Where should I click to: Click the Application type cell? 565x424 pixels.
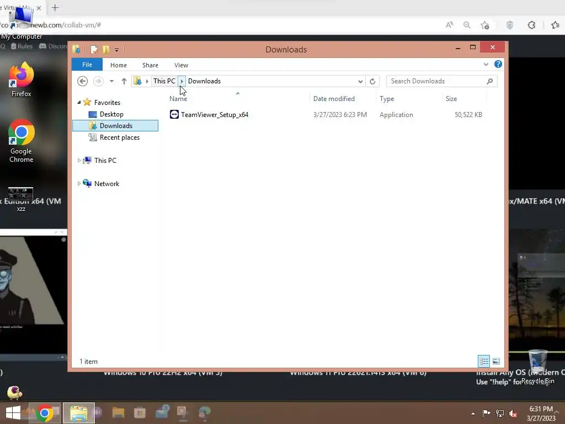(396, 115)
